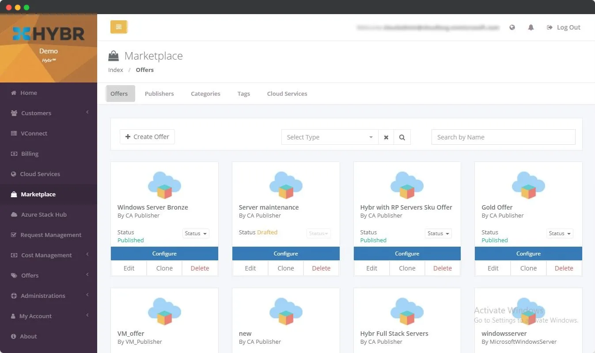Open the globe language icon in header

(x=512, y=27)
